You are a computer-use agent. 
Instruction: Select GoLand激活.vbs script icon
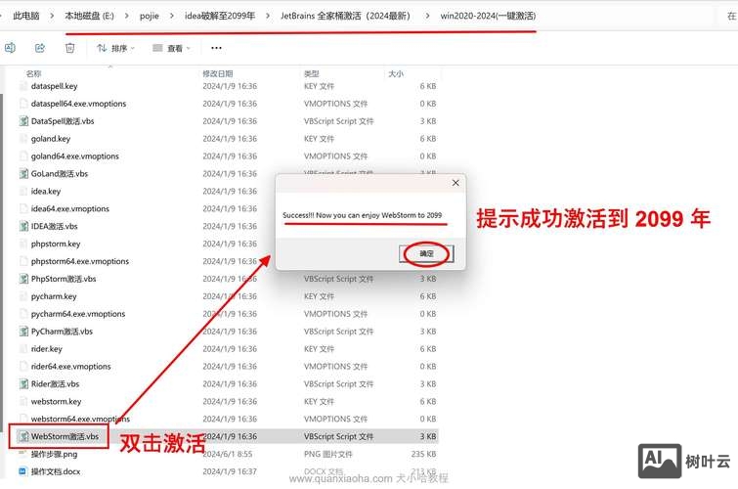click(23, 174)
